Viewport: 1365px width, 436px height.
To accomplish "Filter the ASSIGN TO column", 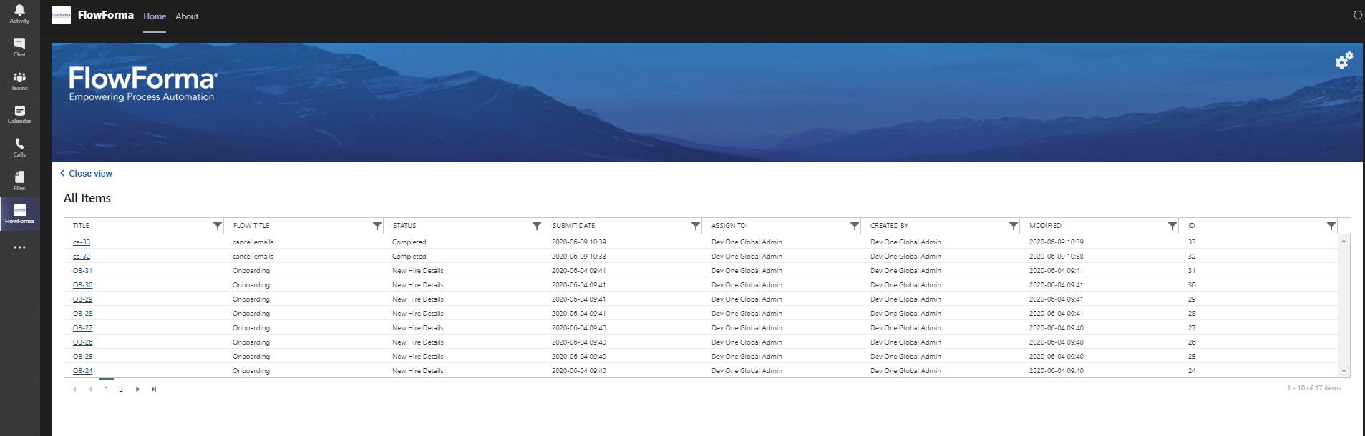I will point(854,226).
